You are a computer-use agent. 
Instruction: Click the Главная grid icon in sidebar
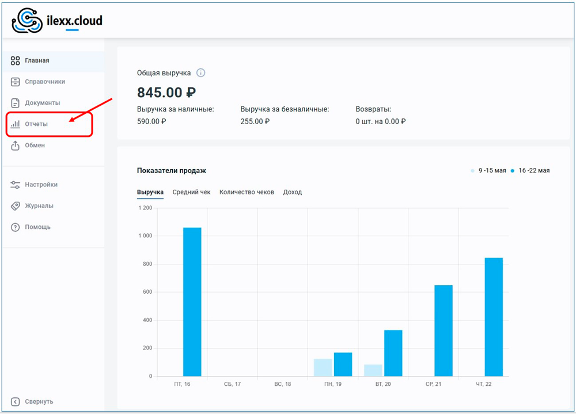16,61
